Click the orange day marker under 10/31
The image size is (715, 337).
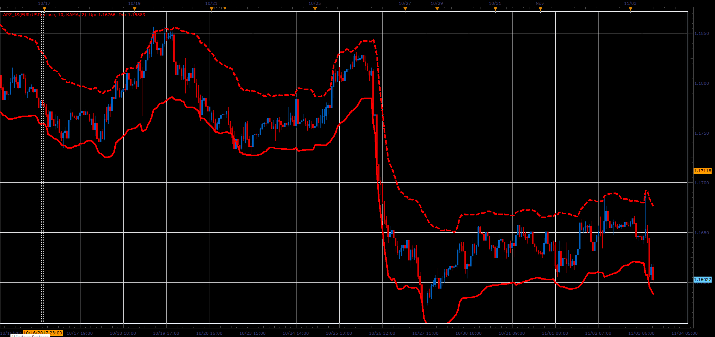495,9
